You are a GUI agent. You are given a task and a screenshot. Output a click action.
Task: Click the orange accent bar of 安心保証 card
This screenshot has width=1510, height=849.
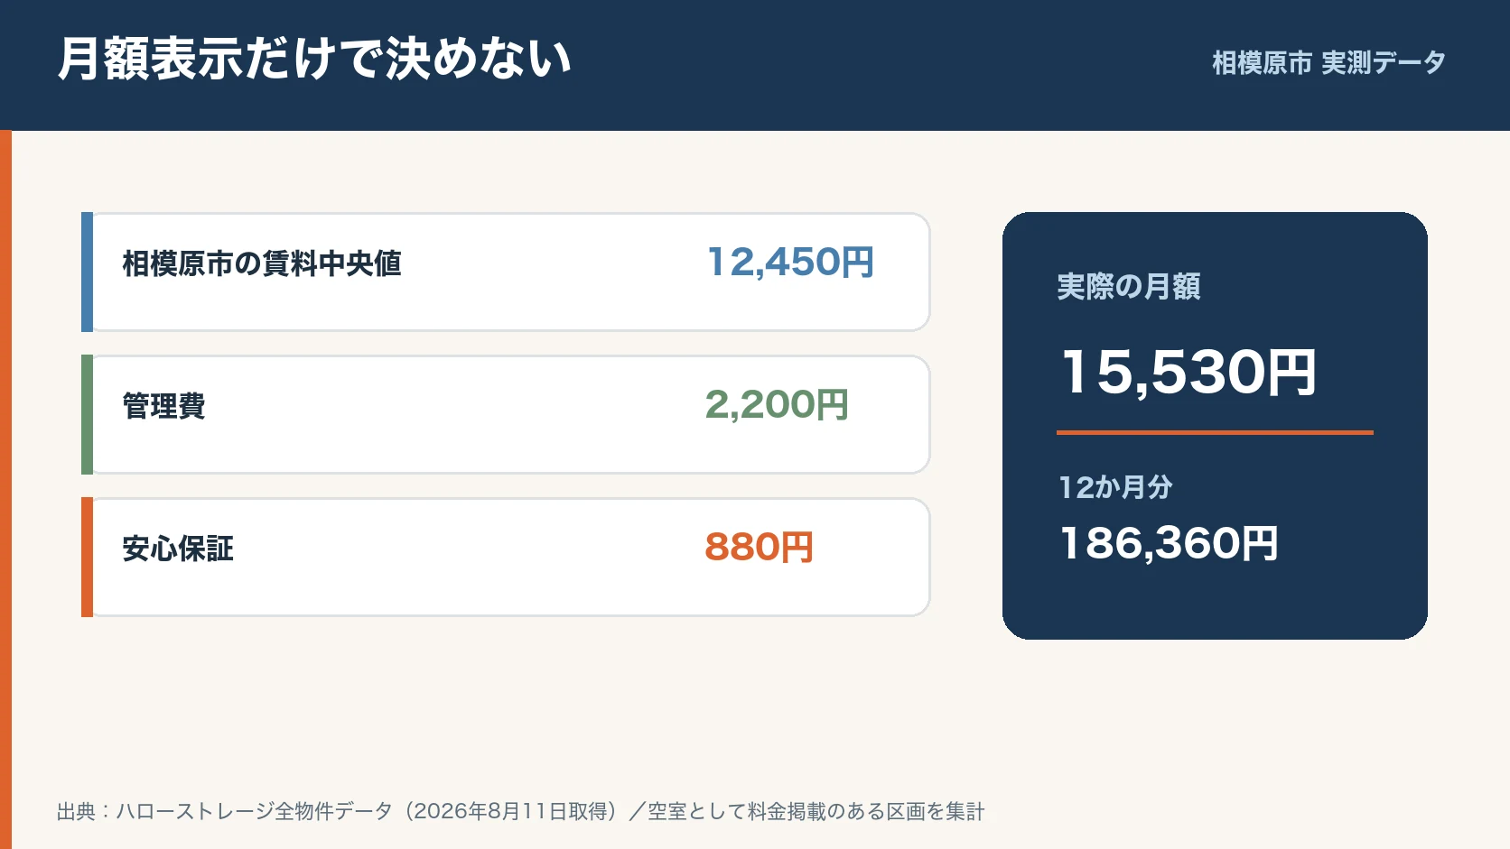point(87,557)
